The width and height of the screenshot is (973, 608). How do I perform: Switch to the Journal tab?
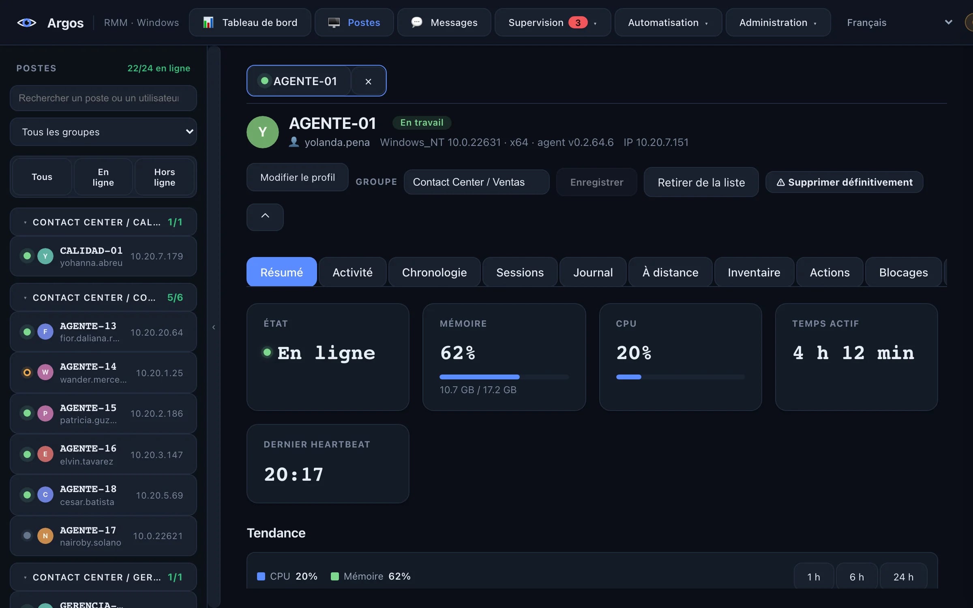(593, 272)
